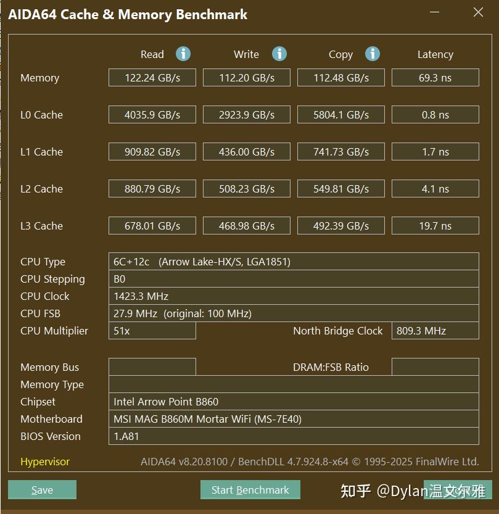499x514 pixels.
Task: Click the Motherboard field MSI MAG B860M Mortar
Action: [294, 419]
